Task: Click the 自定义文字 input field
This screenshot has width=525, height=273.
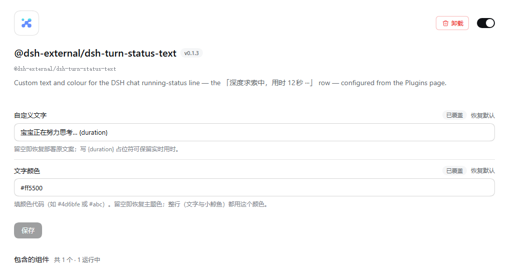Action: 254,132
